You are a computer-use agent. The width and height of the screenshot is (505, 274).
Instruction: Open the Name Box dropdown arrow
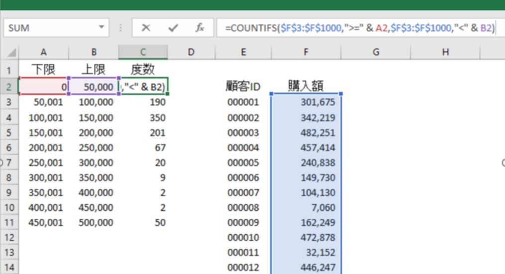coord(101,27)
